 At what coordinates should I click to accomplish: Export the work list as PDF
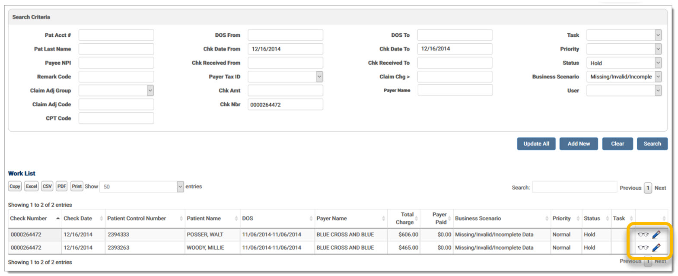62,187
